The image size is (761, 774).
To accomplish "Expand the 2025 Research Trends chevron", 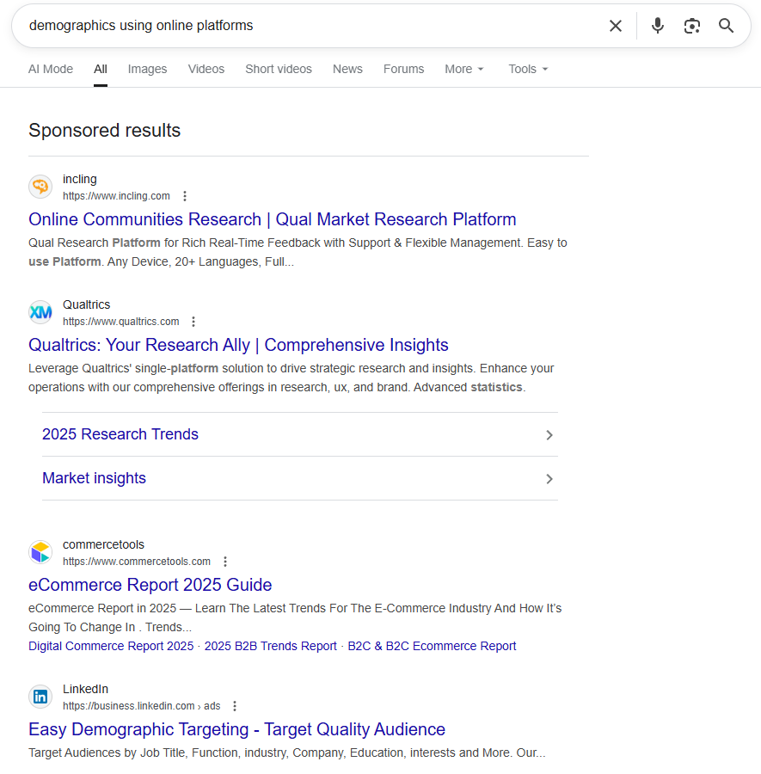I will click(x=549, y=435).
